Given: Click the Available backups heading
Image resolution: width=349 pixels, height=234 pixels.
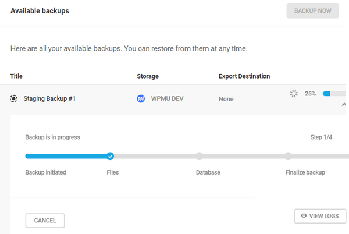Looking at the screenshot, I should point(40,11).
